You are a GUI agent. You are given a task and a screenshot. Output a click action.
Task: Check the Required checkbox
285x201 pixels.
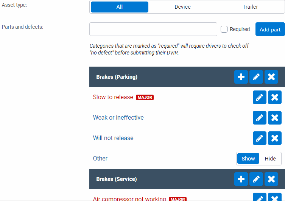point(224,29)
